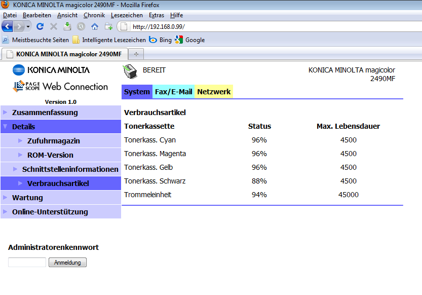Click the Tonerkass. Magenta row label

155,154
